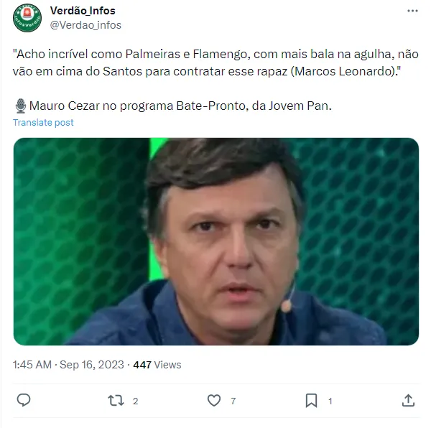Click the repost arrows icon
Image resolution: width=431 pixels, height=428 pixels.
coord(116,401)
